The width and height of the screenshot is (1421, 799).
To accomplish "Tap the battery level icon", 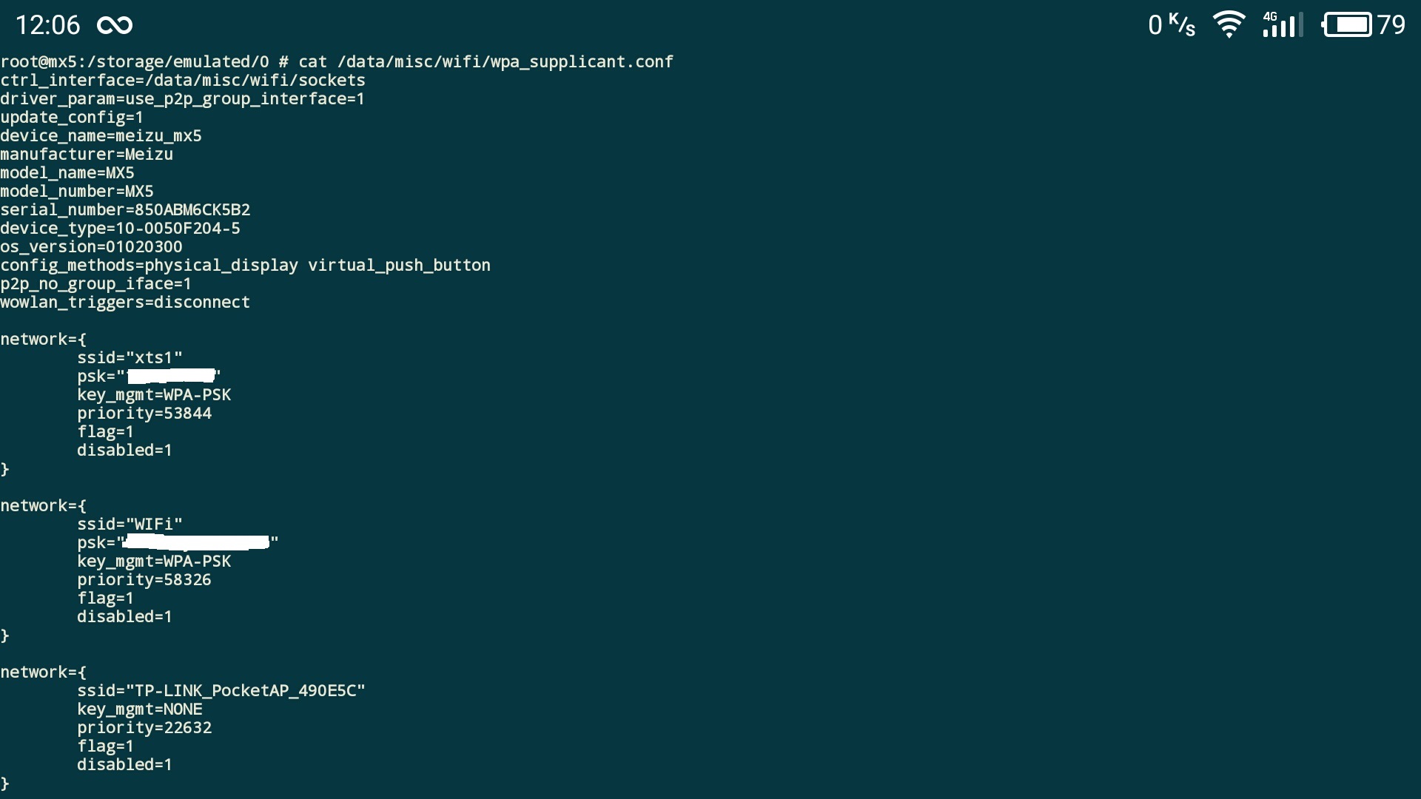I will click(1346, 24).
